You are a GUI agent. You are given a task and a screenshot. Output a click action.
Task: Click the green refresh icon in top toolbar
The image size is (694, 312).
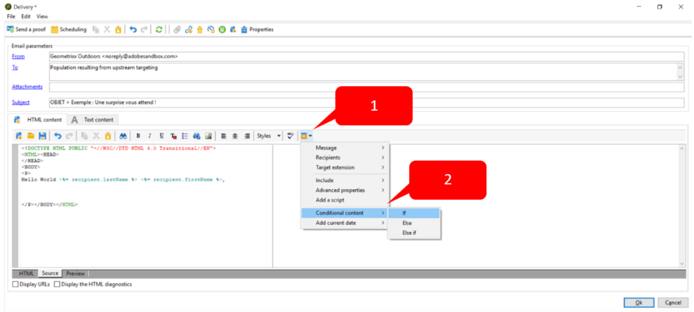click(159, 29)
